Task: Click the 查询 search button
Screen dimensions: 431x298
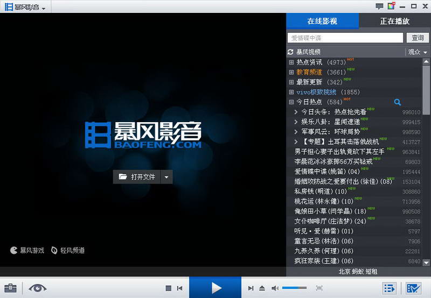Action: click(418, 38)
